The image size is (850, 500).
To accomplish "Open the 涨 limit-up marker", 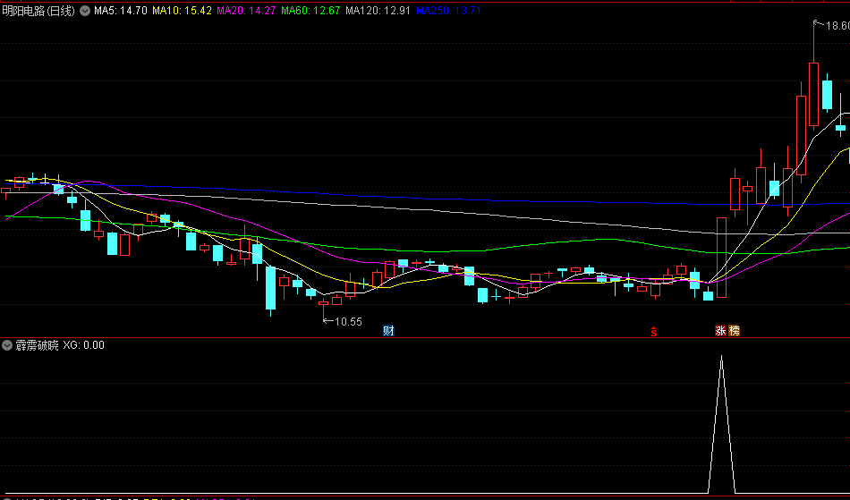I will pyautogui.click(x=720, y=330).
